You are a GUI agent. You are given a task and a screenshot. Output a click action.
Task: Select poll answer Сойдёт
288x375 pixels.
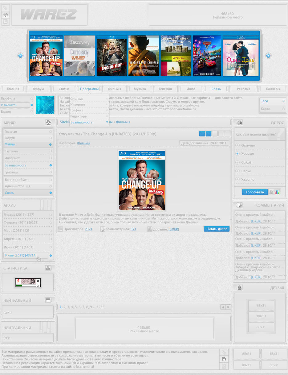click(237, 162)
